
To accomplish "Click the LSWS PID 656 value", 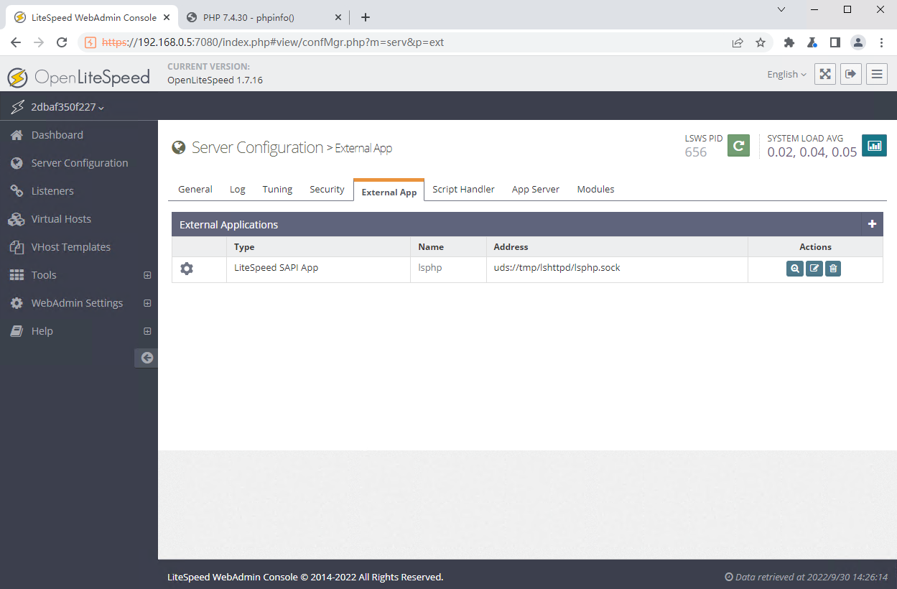I will (x=695, y=152).
